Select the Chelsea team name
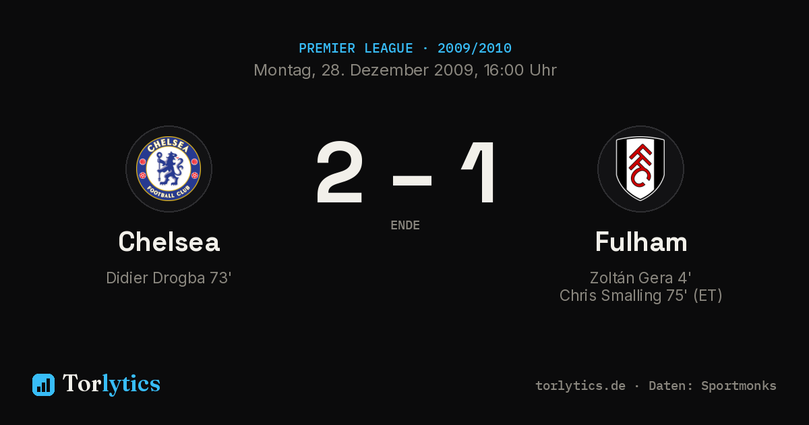 click(x=169, y=242)
